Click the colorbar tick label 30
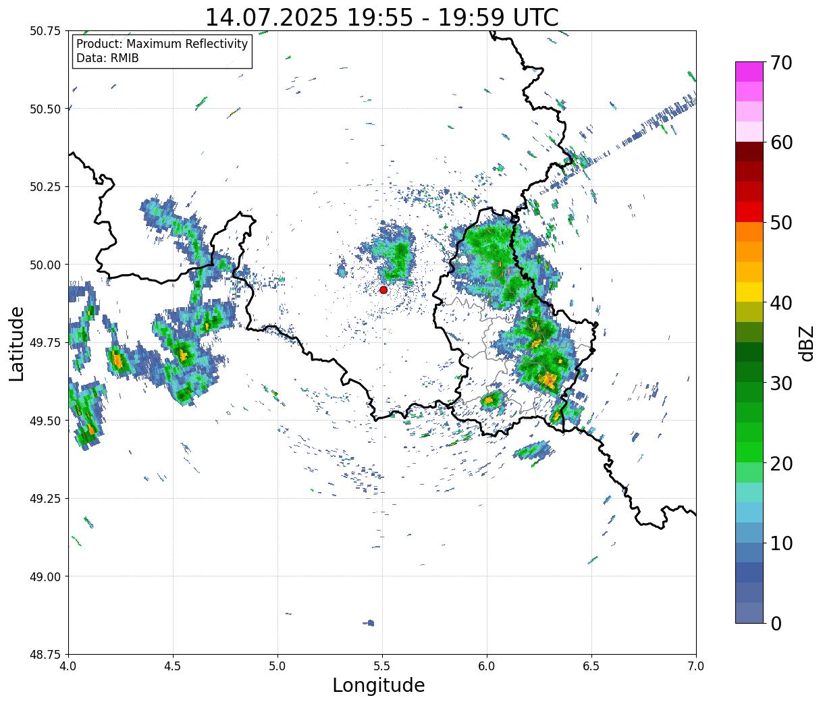 click(781, 383)
